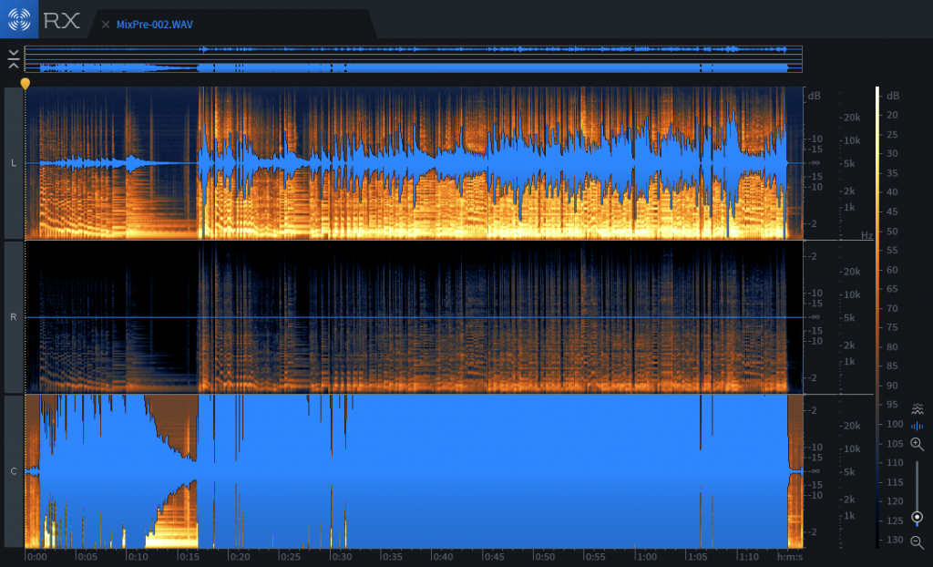The height and width of the screenshot is (567, 933).
Task: Click the 20k frequency label in the L channel
Action: 852,118
